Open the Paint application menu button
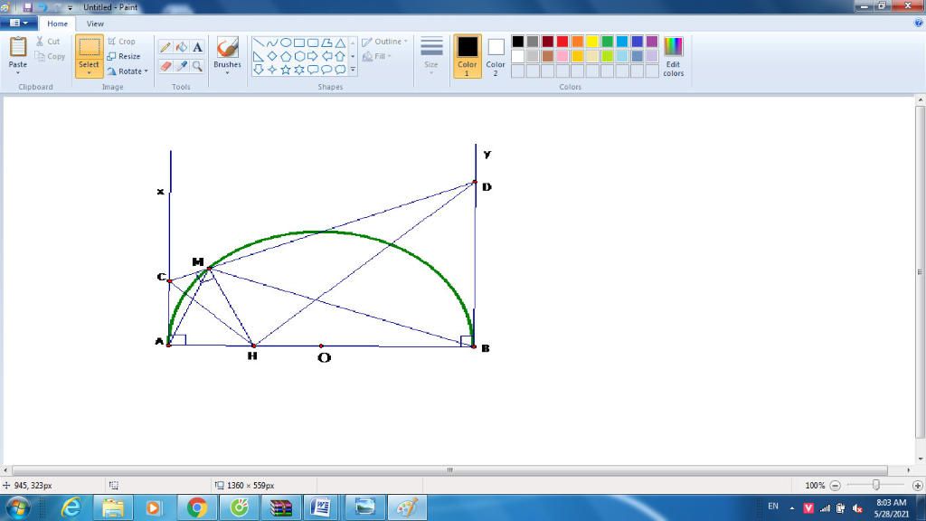Screen dimensions: 926x521 tap(19, 23)
